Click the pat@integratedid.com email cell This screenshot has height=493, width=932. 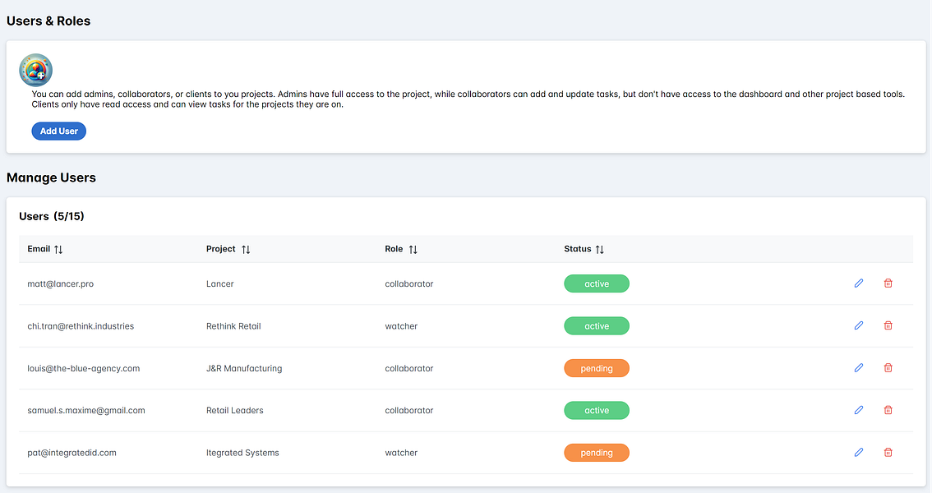click(x=72, y=453)
